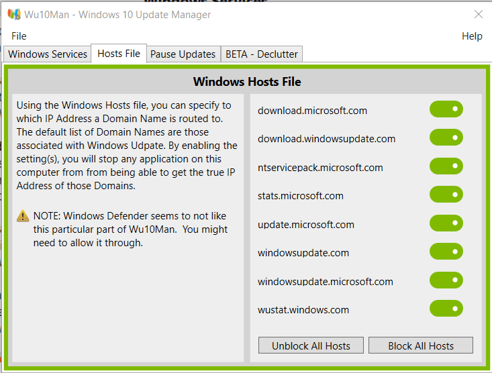Click the wustat.windows.com label
The height and width of the screenshot is (373, 492).
click(x=303, y=310)
